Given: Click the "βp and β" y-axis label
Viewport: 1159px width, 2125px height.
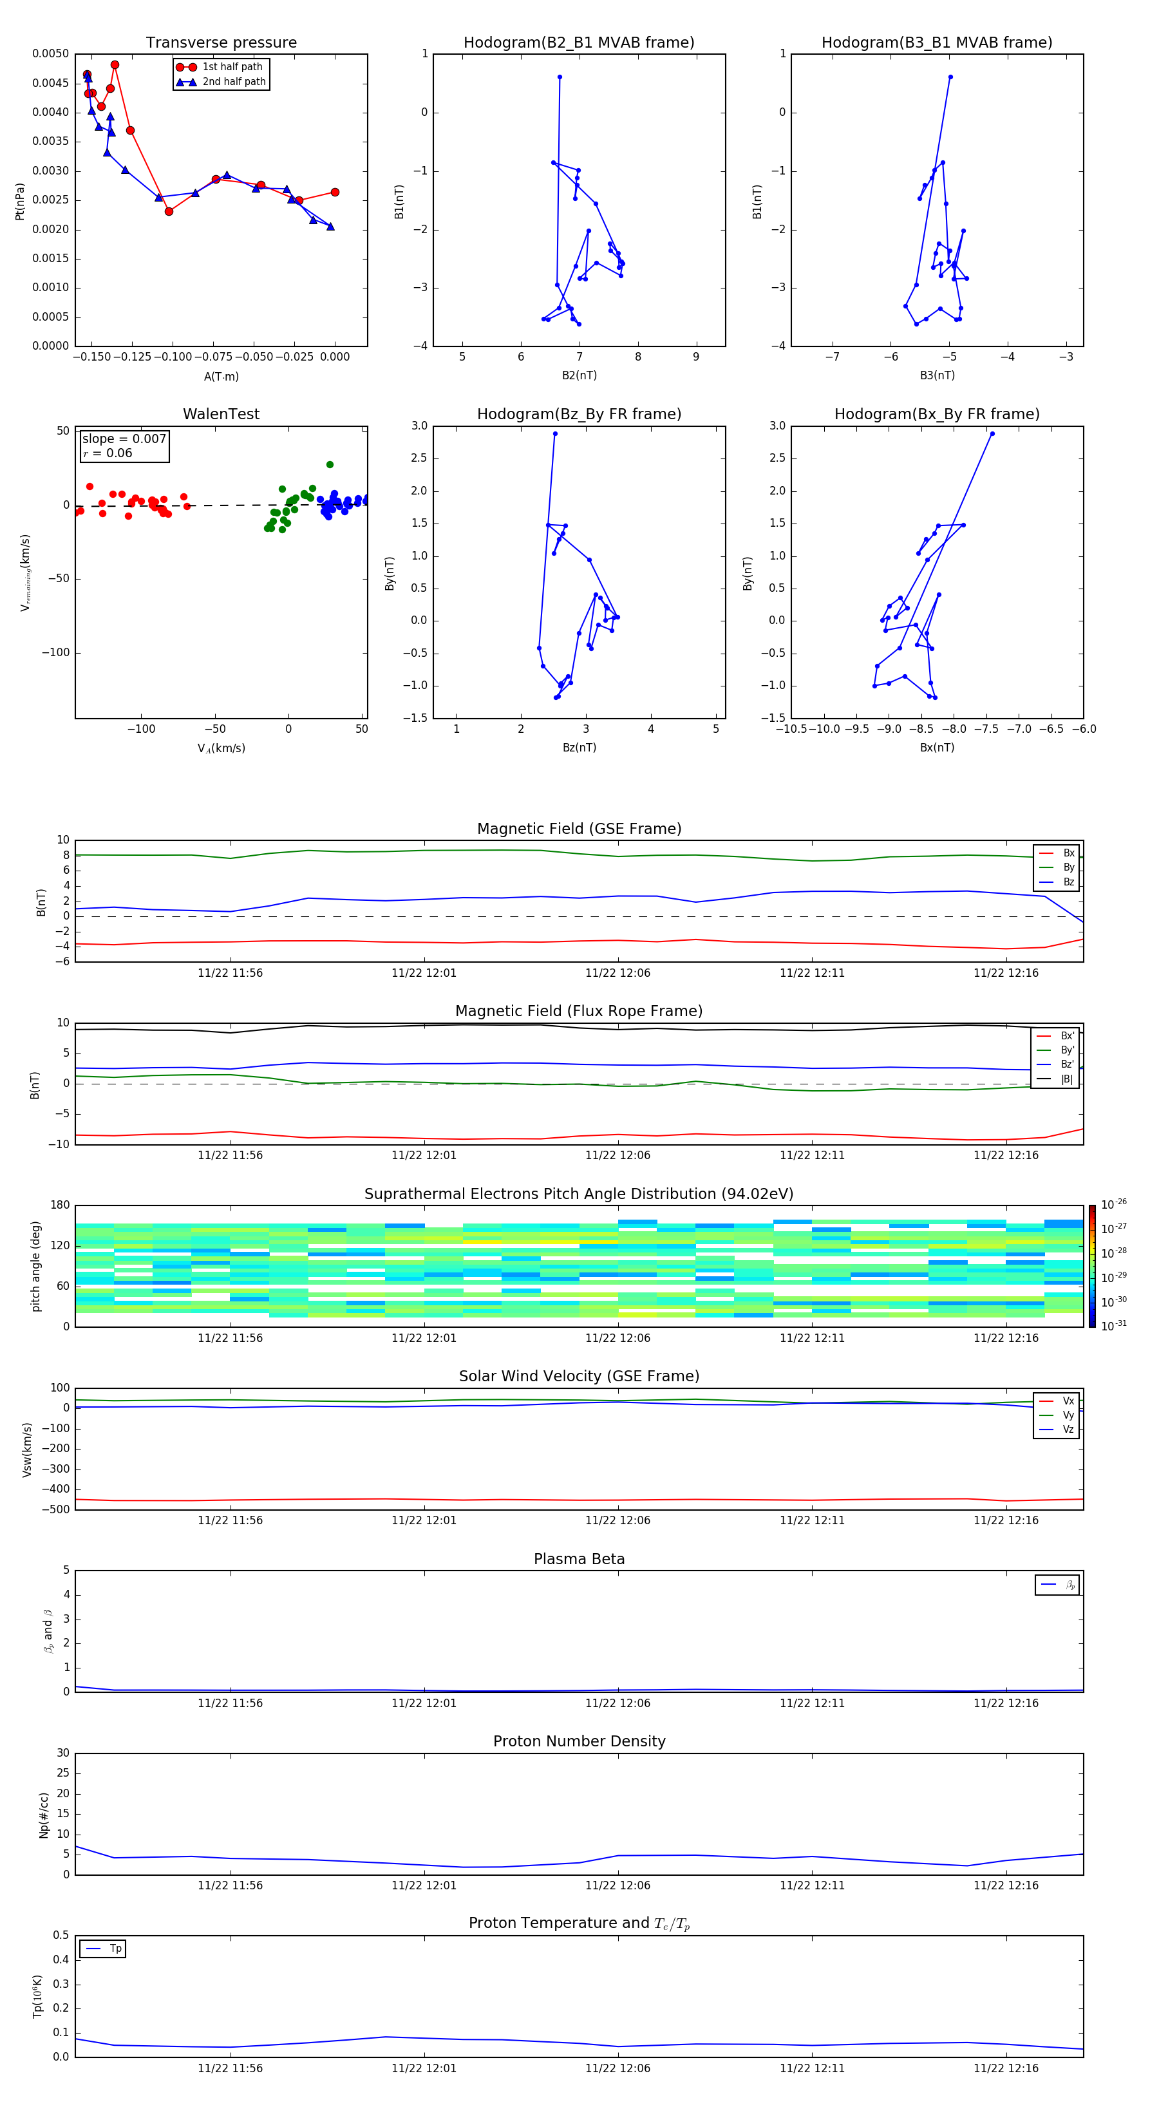Looking at the screenshot, I should pos(48,1631).
